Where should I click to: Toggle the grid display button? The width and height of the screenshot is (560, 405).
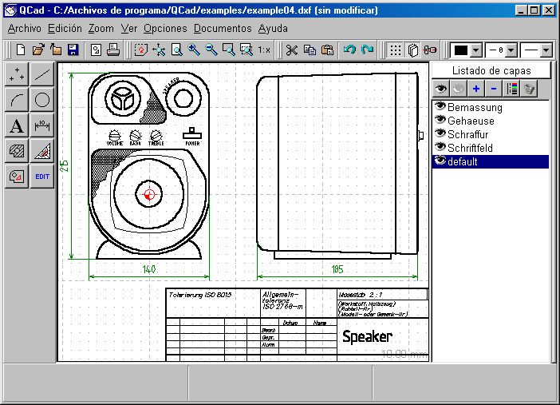point(395,50)
